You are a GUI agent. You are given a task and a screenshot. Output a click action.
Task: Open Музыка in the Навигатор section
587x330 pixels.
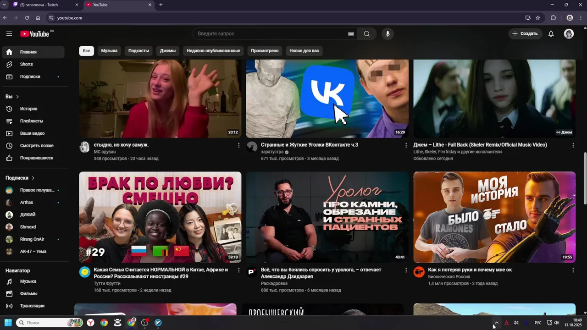(32, 281)
